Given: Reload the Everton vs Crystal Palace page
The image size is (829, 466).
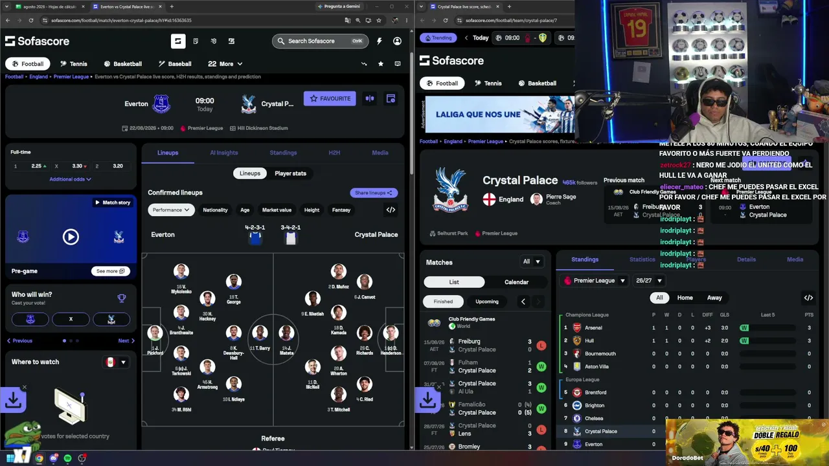Looking at the screenshot, I should click(31, 20).
